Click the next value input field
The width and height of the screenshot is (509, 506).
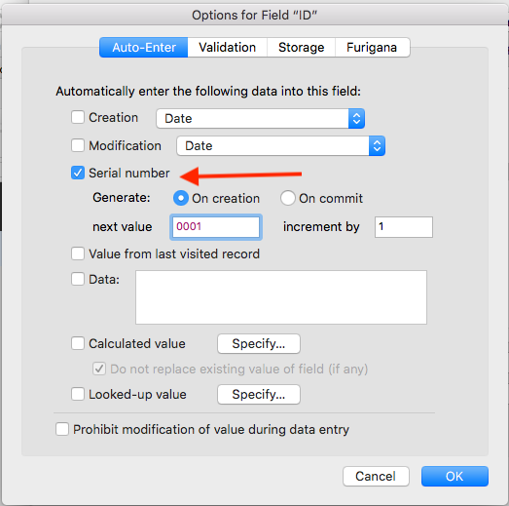[x=216, y=227]
